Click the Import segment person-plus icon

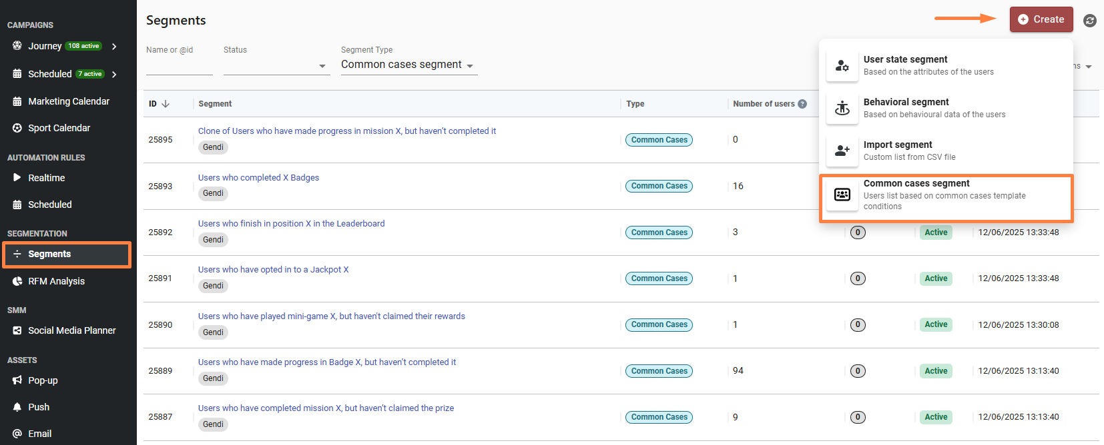[842, 151]
